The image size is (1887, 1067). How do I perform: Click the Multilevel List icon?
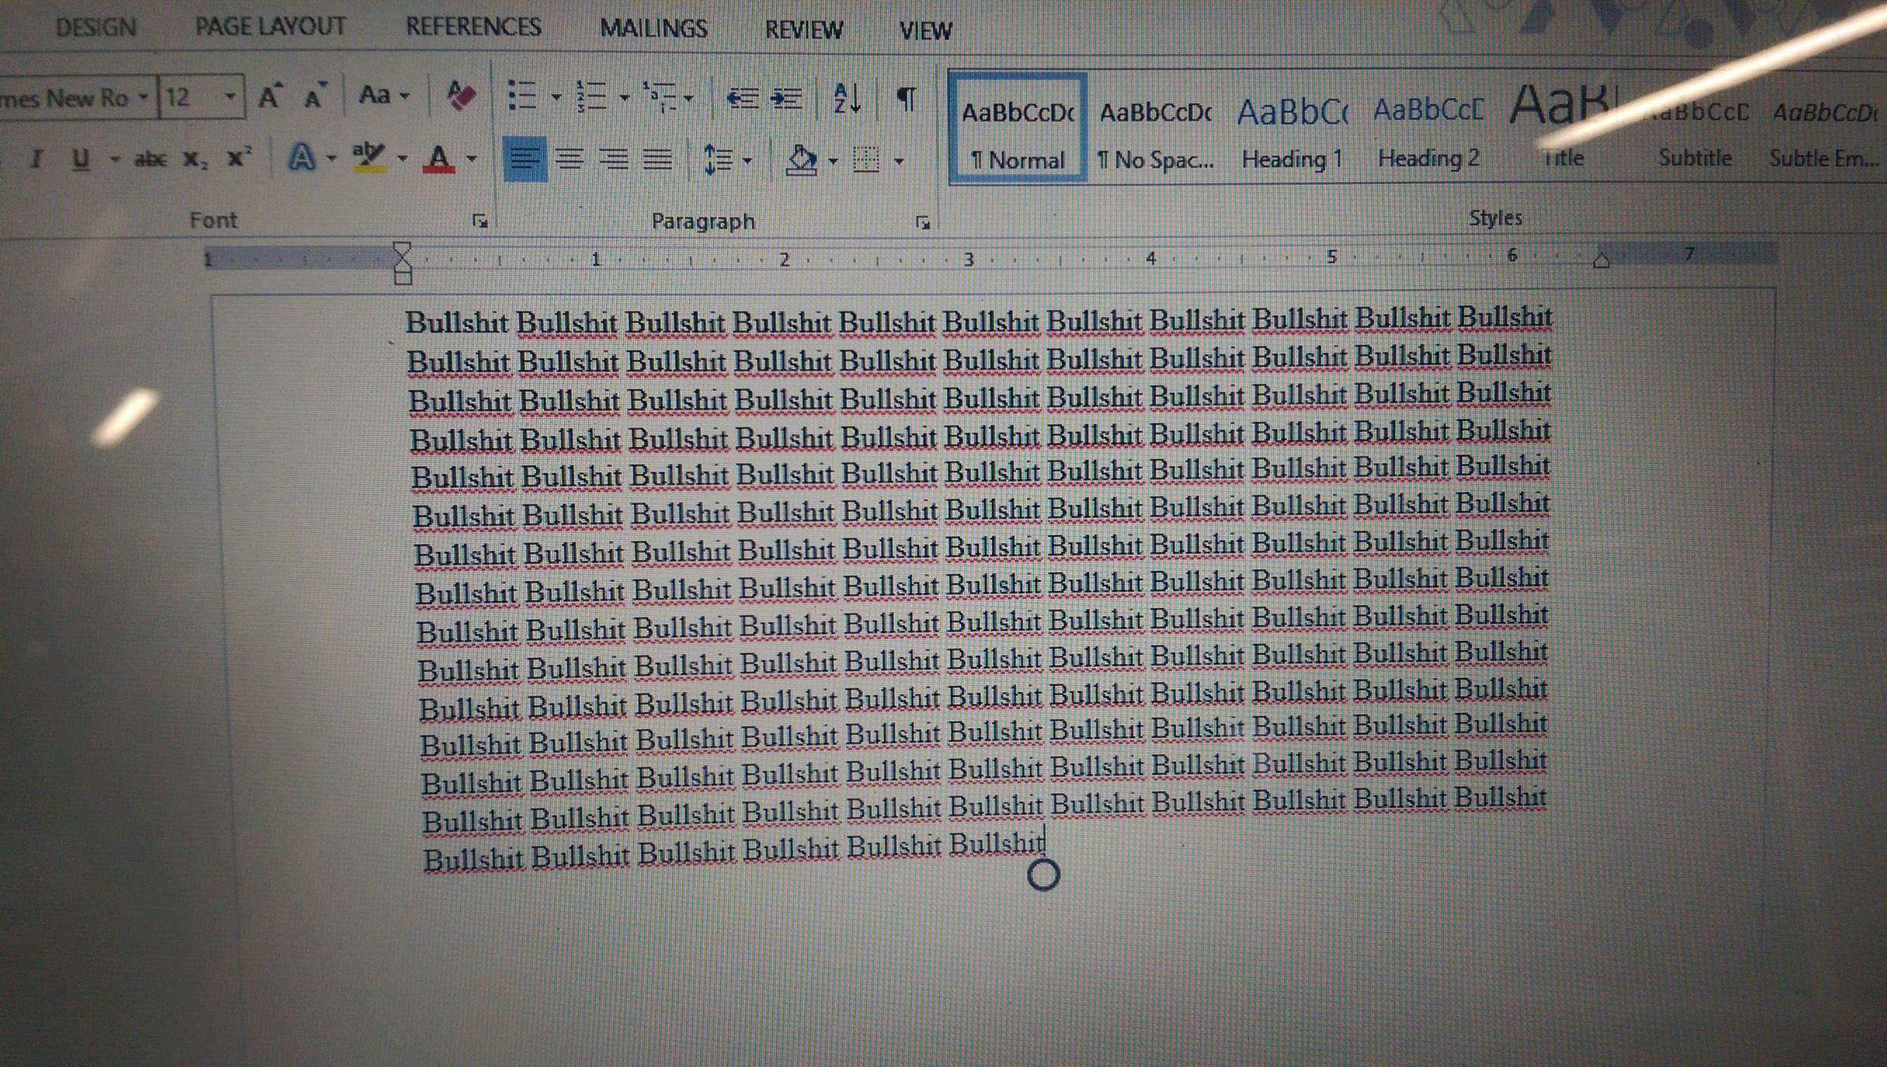coord(659,97)
